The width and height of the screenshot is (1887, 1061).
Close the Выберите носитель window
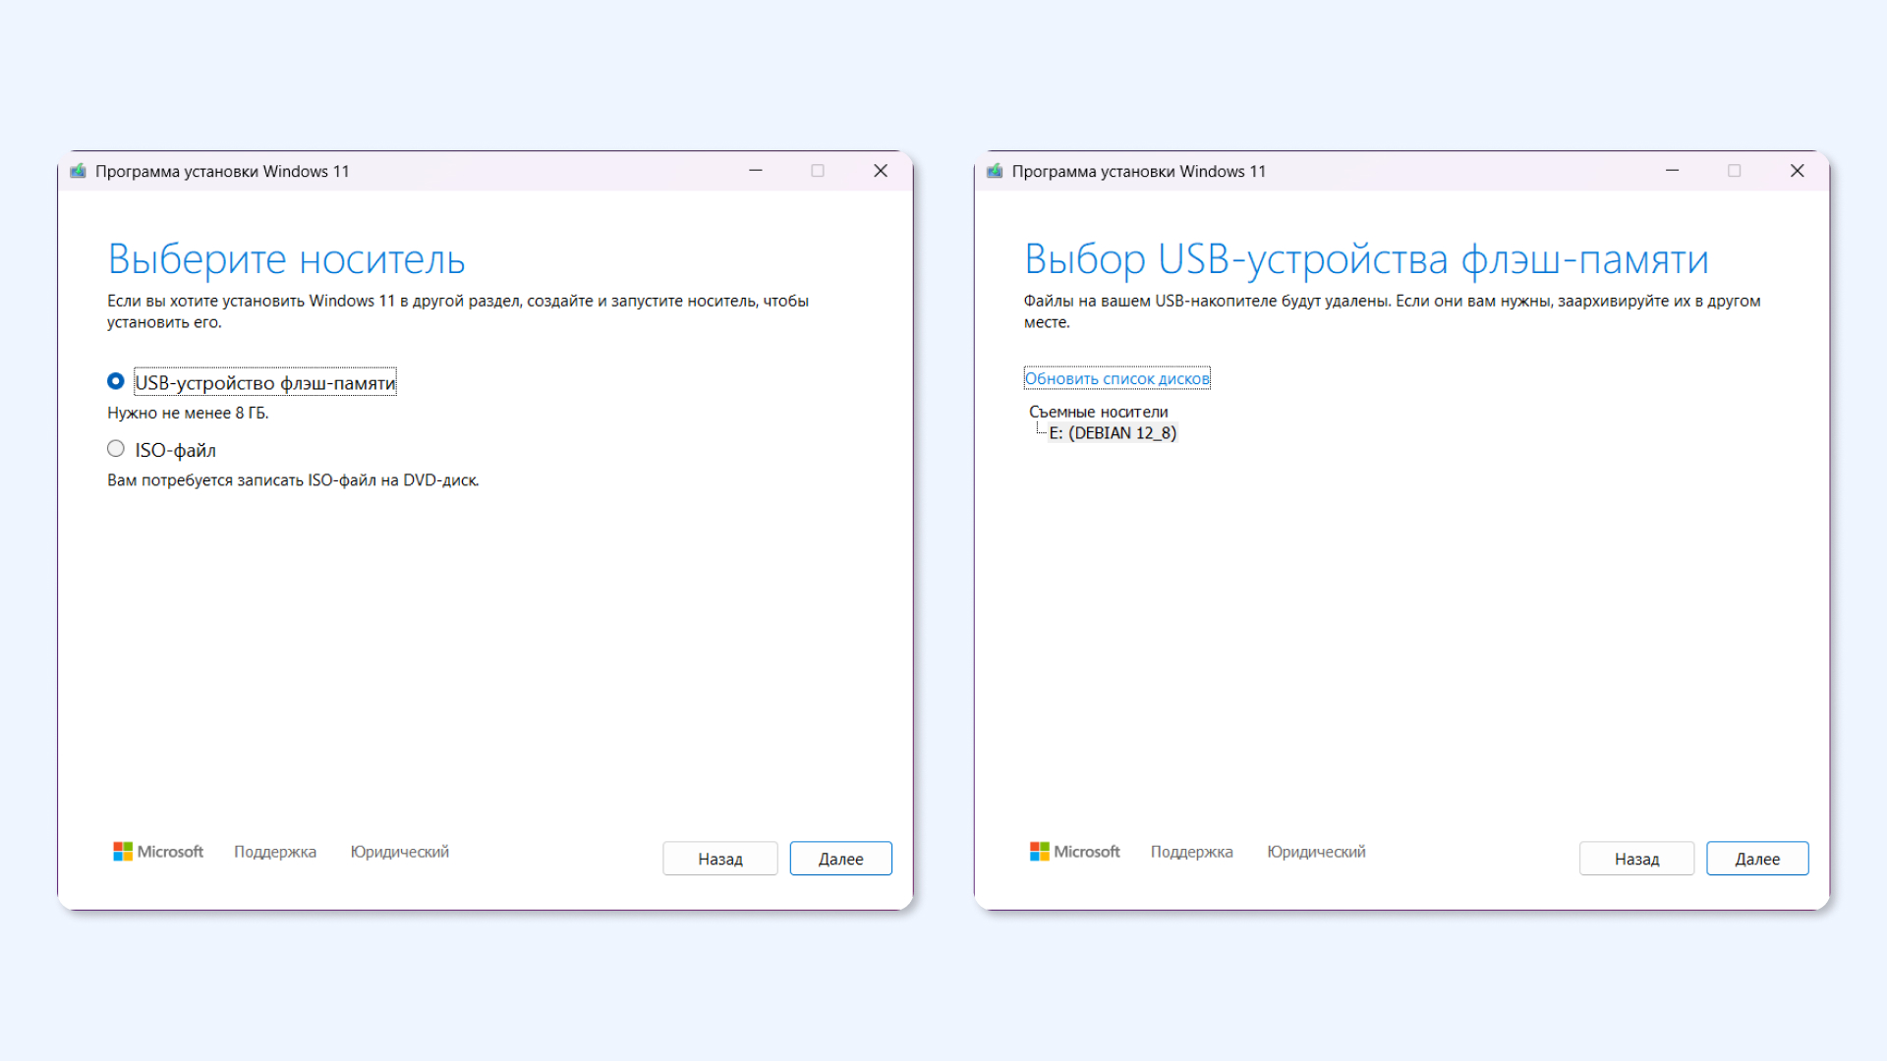pos(881,171)
